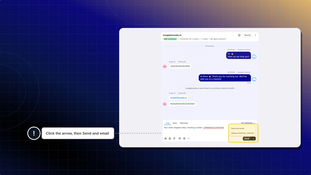Screen dimensions: 311x175
Task: Click the Resolve button
Action: 248,35
